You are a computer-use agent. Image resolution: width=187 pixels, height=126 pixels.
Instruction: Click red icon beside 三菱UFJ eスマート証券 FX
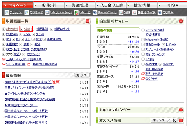4,59
